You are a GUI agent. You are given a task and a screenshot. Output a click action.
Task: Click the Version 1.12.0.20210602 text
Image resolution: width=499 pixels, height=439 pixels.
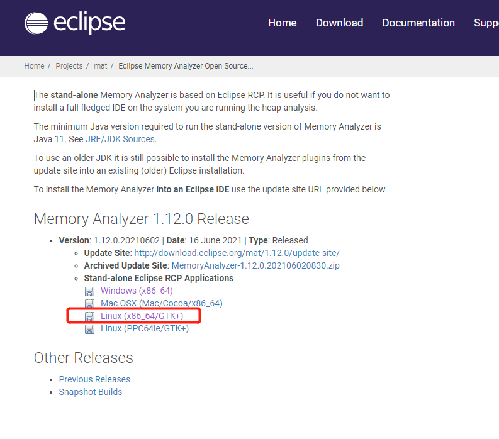click(x=109, y=240)
